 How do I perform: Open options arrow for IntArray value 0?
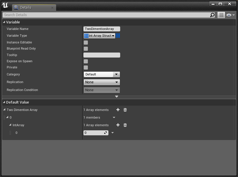click(113, 133)
